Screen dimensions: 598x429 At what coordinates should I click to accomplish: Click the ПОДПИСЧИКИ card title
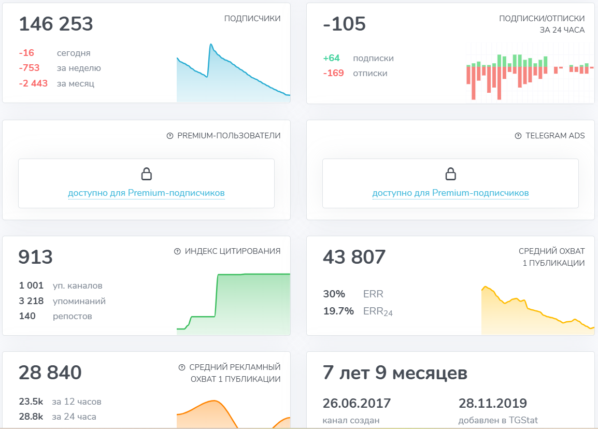[252, 18]
